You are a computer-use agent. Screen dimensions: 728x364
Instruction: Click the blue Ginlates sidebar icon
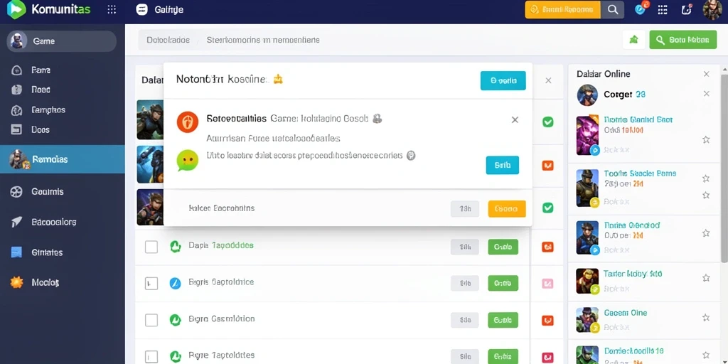16,252
